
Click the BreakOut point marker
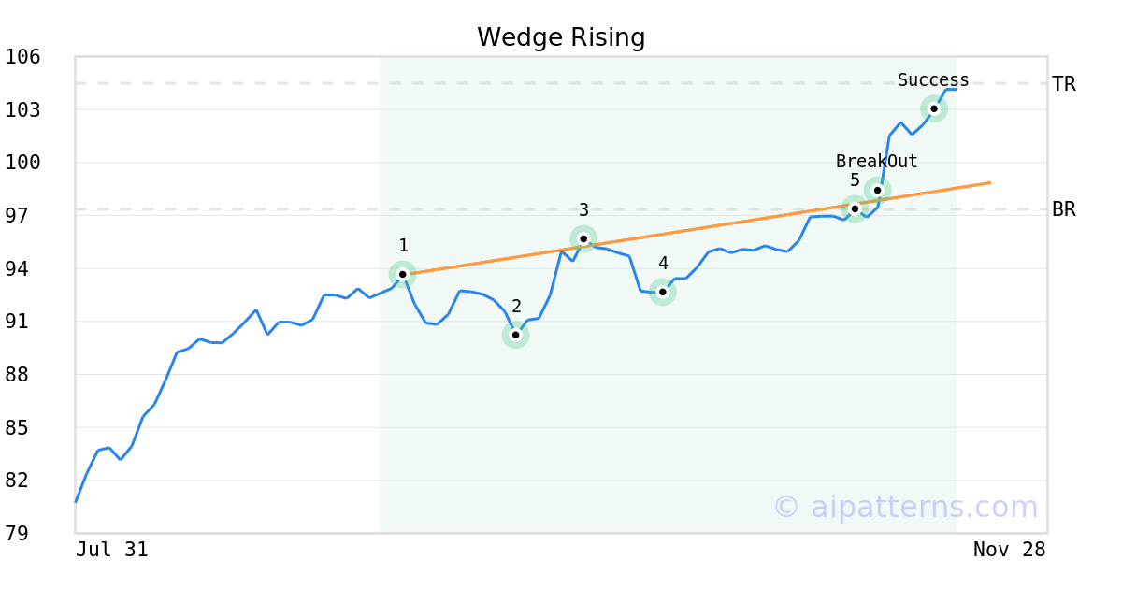[x=877, y=191]
